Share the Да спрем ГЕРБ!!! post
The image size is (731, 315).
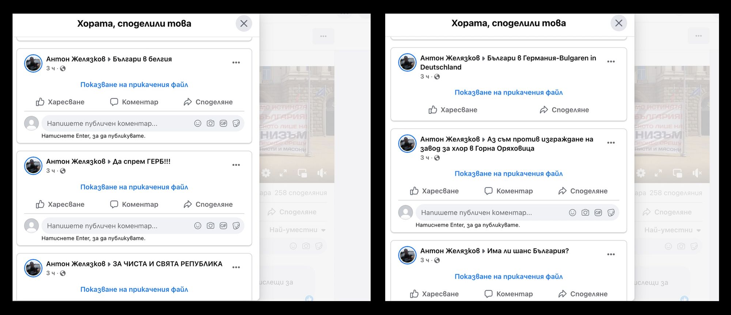click(208, 204)
